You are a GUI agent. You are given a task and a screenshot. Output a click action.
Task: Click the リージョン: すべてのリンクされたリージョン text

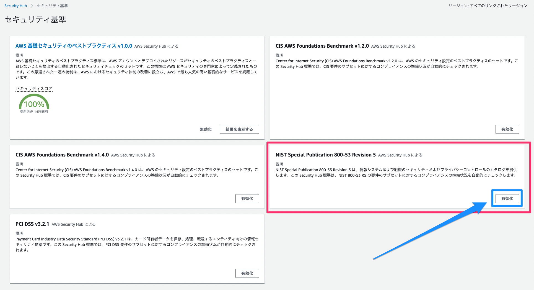click(488, 6)
